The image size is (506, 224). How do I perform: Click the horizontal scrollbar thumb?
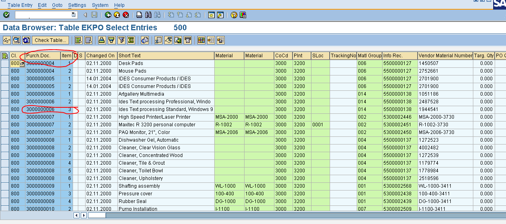(97, 215)
